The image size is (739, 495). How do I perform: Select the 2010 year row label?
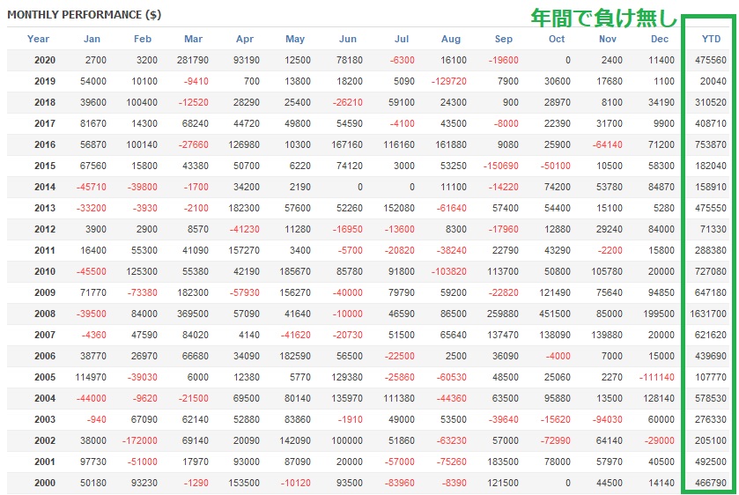click(x=45, y=271)
